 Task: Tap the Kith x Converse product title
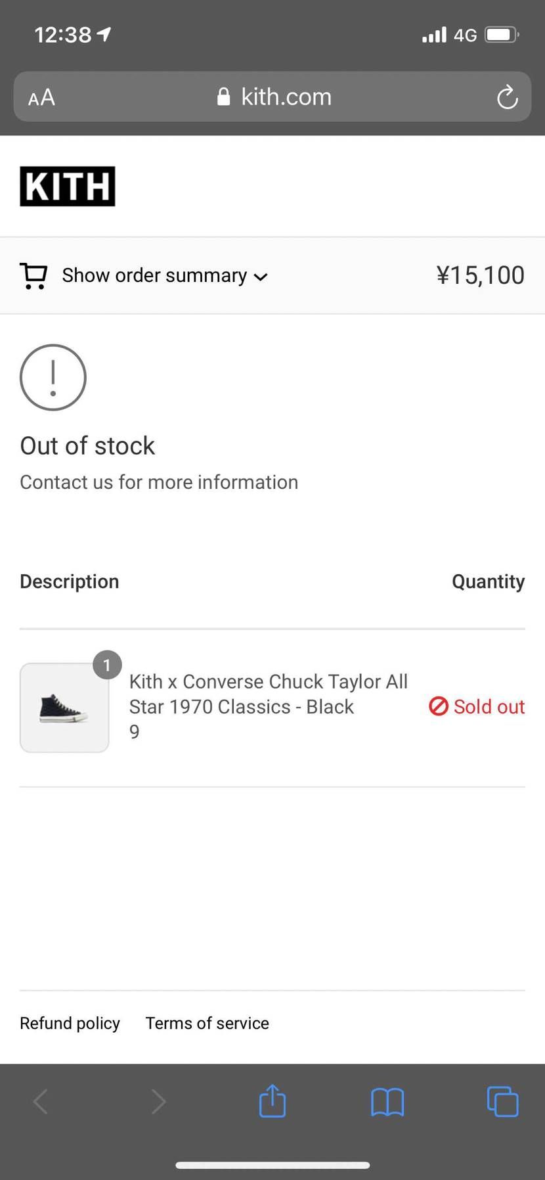pos(268,694)
